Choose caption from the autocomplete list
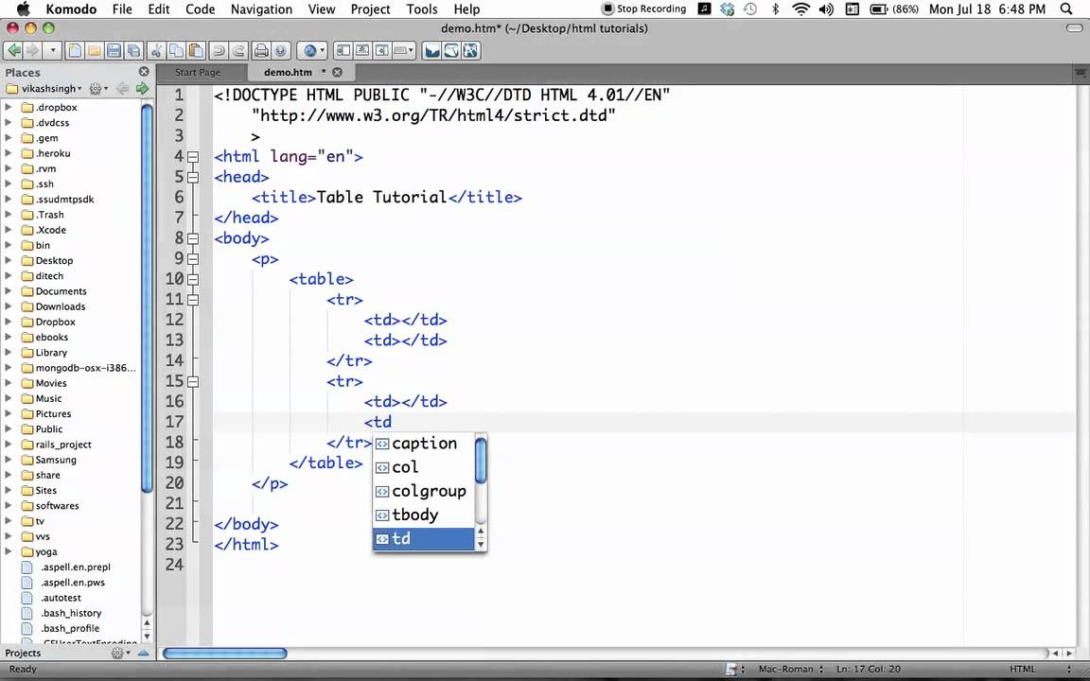This screenshot has width=1090, height=681. point(423,444)
